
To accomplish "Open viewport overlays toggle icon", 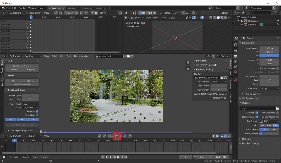I will (202, 17).
